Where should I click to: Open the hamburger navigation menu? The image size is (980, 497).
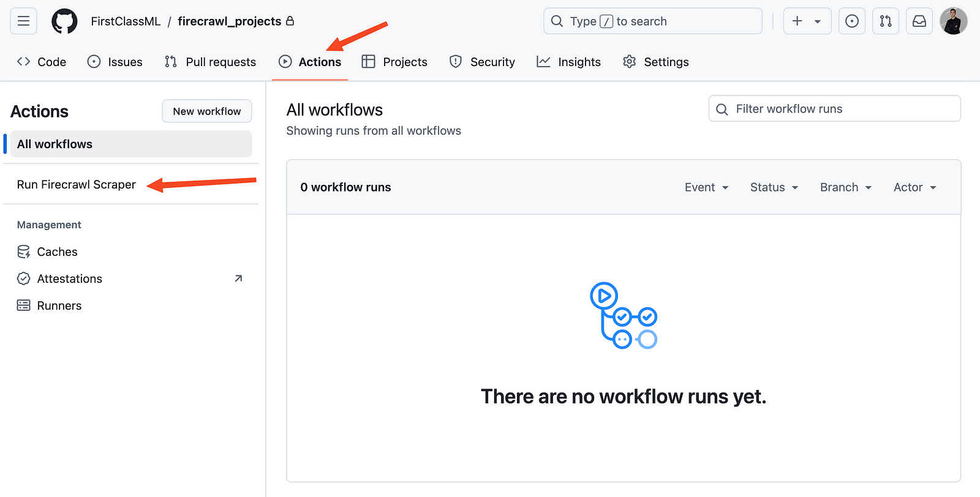click(23, 21)
